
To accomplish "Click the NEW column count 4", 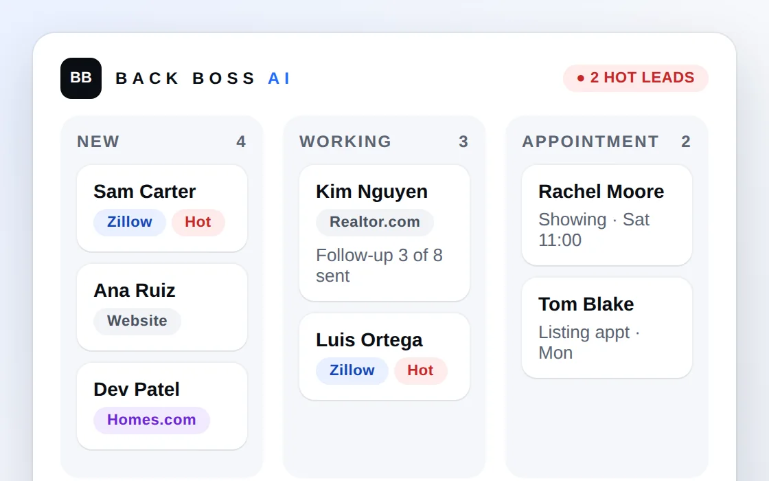I will click(x=241, y=142).
